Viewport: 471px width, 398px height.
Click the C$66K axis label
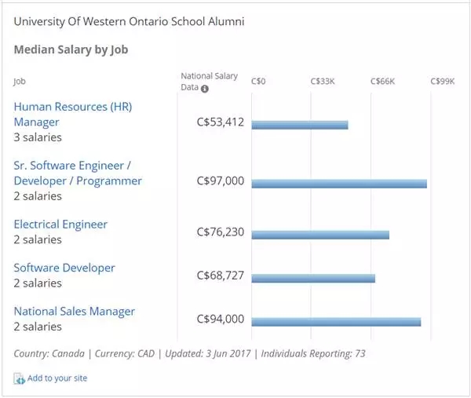tap(382, 81)
